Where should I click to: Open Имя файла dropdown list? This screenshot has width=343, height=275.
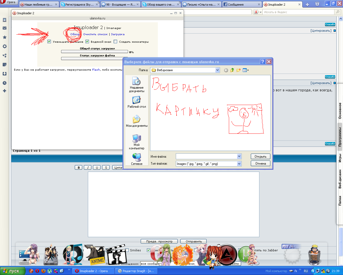tap(239, 156)
